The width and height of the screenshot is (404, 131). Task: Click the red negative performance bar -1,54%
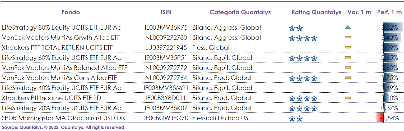click(380, 118)
